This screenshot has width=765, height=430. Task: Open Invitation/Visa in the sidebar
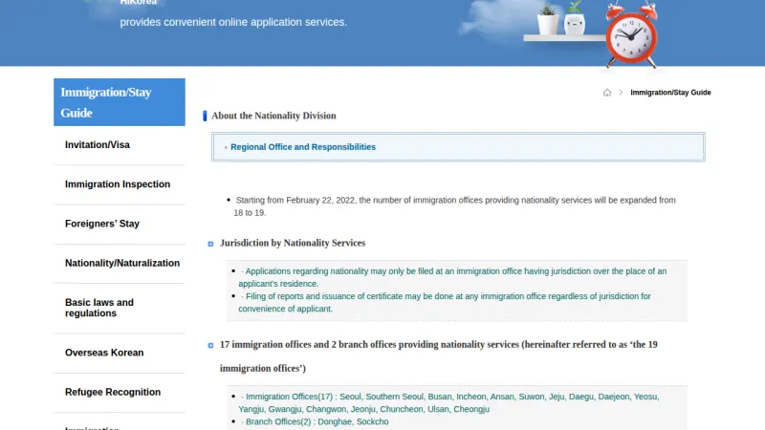click(98, 145)
